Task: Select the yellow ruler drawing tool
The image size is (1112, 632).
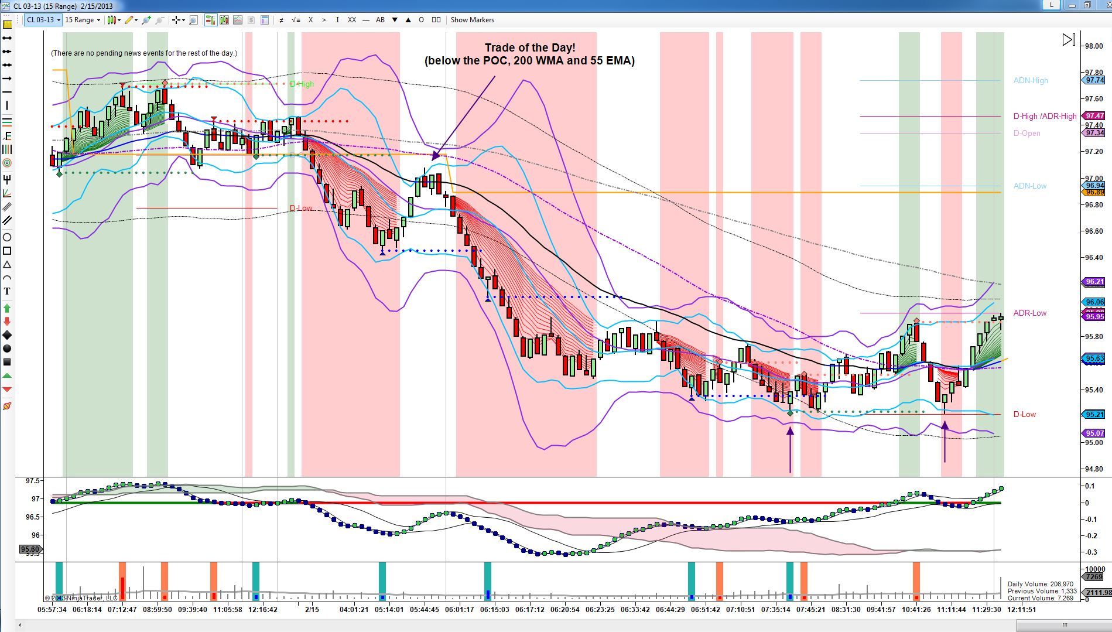Action: (x=7, y=25)
